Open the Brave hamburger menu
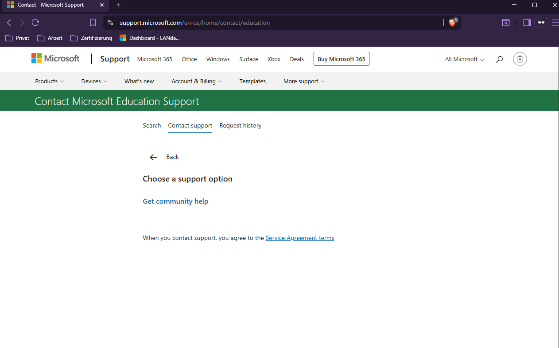The image size is (559, 348). pyautogui.click(x=555, y=23)
